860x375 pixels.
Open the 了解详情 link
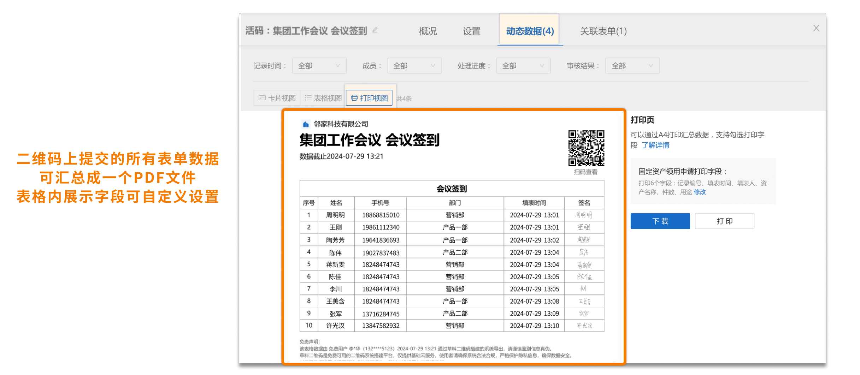point(655,145)
